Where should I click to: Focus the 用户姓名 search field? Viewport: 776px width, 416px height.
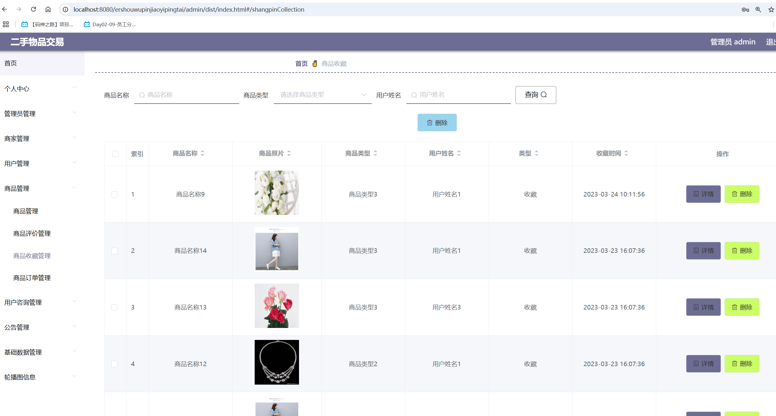[x=459, y=95]
